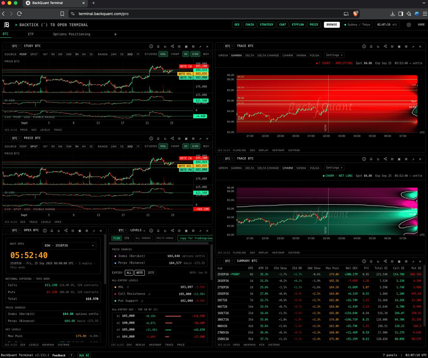
Task: Expand Settings + in Gamma TRACE panel
Action: click(334, 55)
